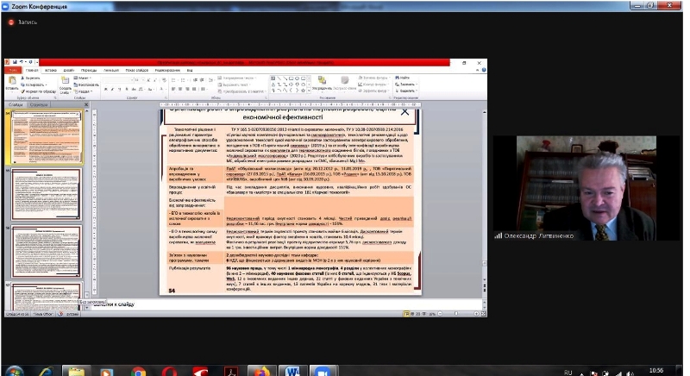Switch to the Вставка (Insert) ribbon tab
This screenshot has width=690, height=376.
coord(51,70)
